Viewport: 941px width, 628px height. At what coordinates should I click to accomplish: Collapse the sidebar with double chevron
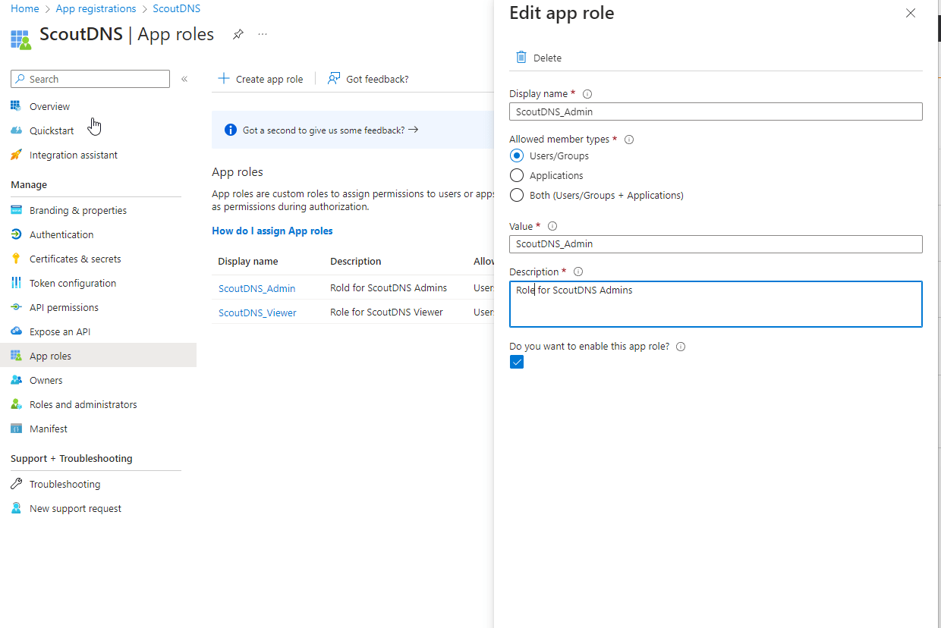tap(184, 79)
